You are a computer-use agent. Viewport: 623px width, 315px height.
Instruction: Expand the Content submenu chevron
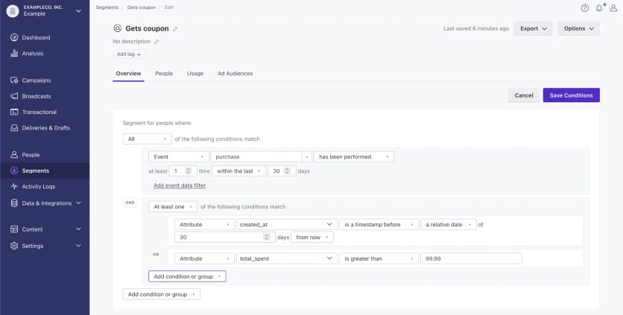click(78, 229)
